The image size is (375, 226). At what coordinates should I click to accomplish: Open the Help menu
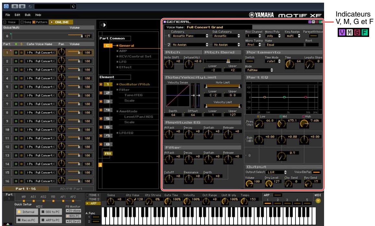pos(38,15)
